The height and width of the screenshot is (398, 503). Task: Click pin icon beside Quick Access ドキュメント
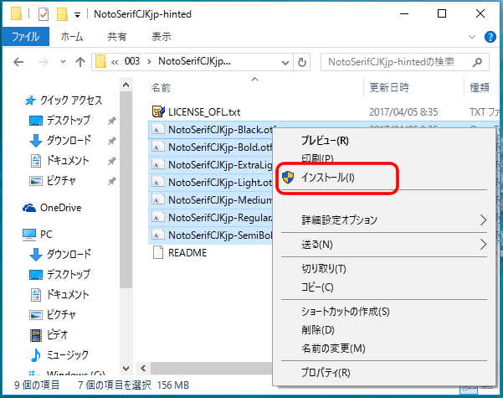pos(111,161)
